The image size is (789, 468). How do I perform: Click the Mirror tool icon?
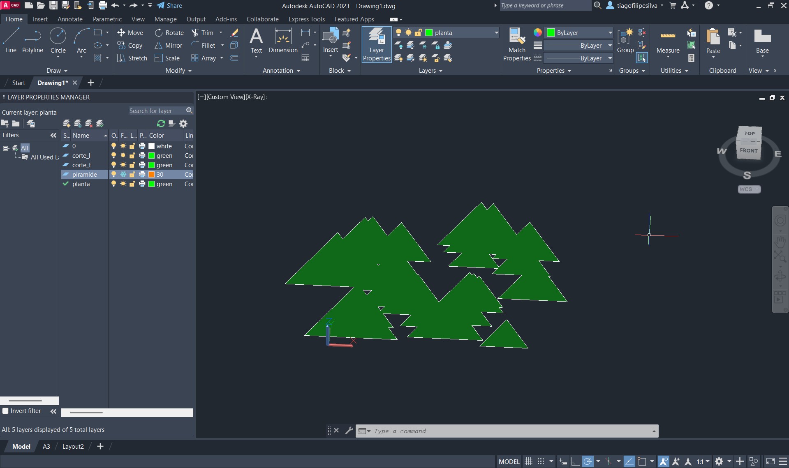point(158,46)
